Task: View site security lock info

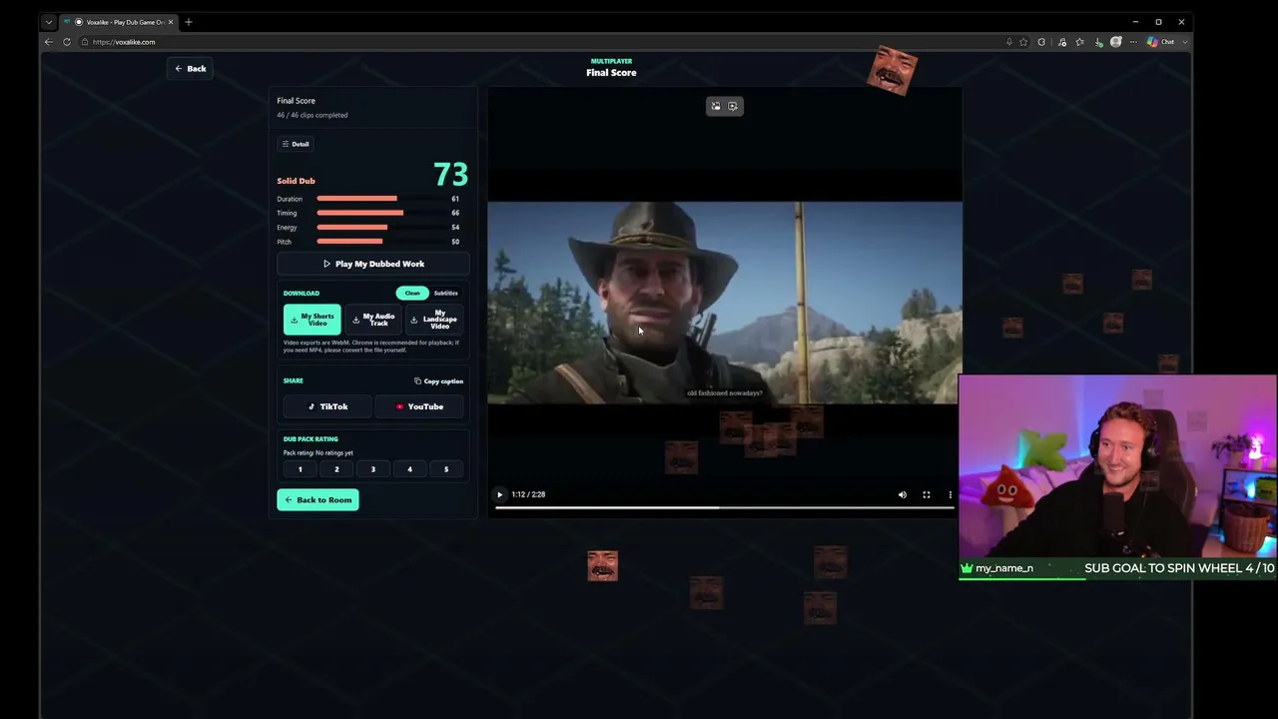Action: click(85, 42)
